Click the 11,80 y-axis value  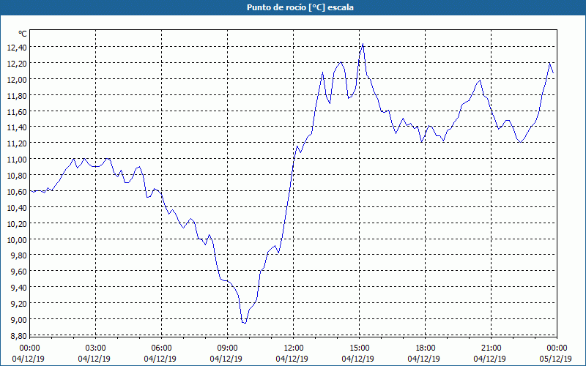17,96
